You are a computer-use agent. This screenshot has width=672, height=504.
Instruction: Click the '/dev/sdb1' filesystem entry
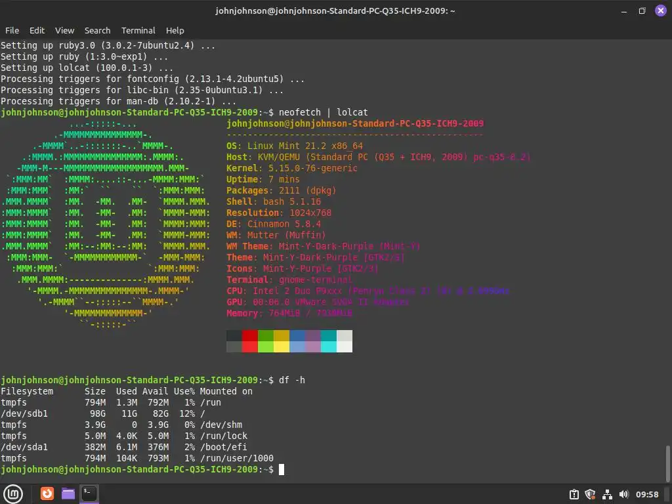click(x=24, y=413)
